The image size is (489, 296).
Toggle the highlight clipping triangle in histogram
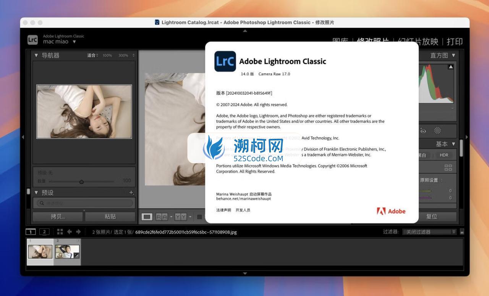[451, 67]
